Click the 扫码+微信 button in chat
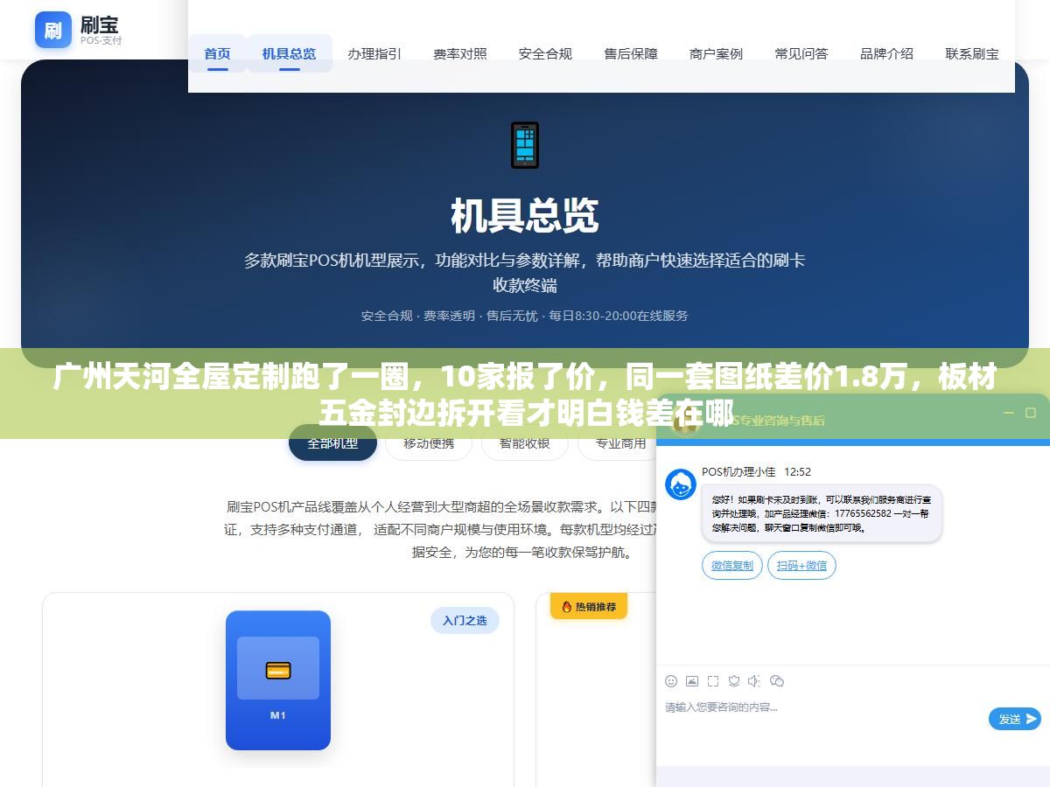This screenshot has height=787, width=1050. pos(801,566)
